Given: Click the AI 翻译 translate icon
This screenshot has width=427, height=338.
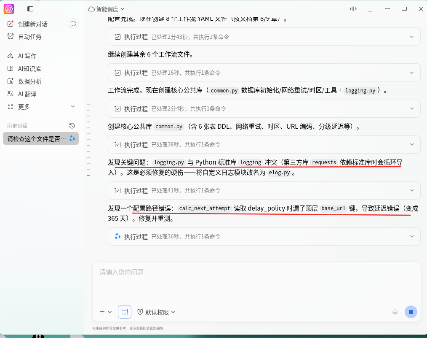Looking at the screenshot, I should point(11,94).
